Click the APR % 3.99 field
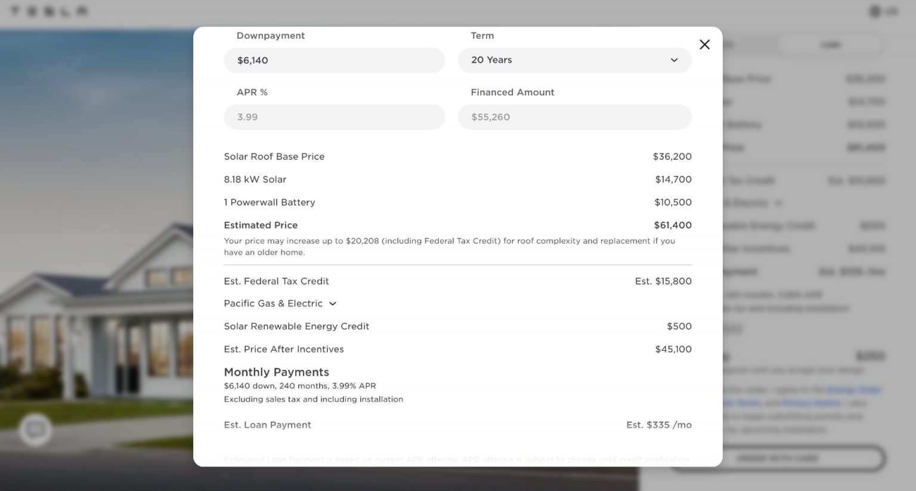The height and width of the screenshot is (491, 916). click(334, 117)
